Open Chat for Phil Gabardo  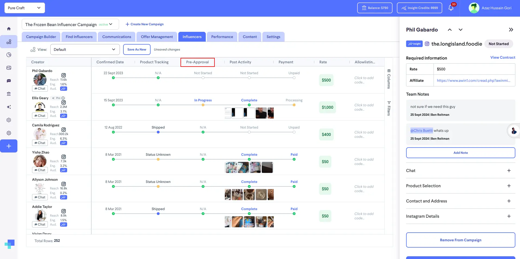pos(40,89)
